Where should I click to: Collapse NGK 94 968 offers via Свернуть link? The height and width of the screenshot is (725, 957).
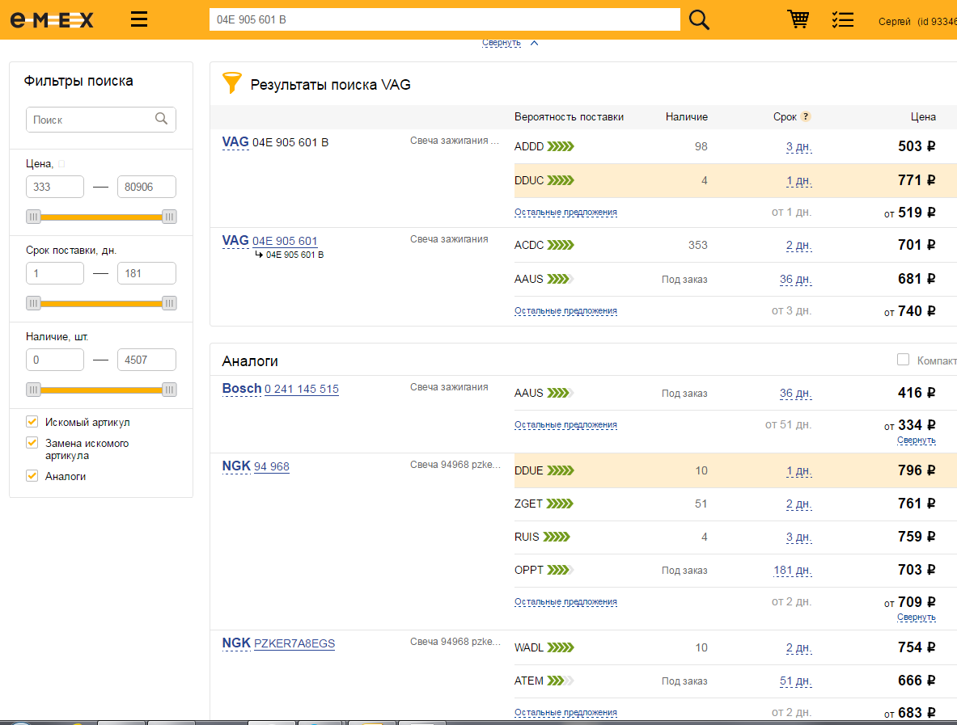916,617
